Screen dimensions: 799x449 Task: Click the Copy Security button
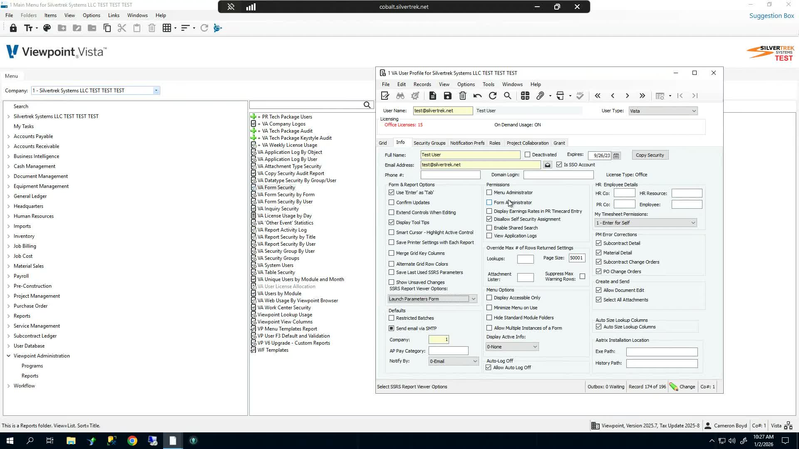point(650,155)
